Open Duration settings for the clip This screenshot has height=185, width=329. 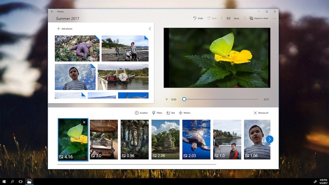pos(141,113)
